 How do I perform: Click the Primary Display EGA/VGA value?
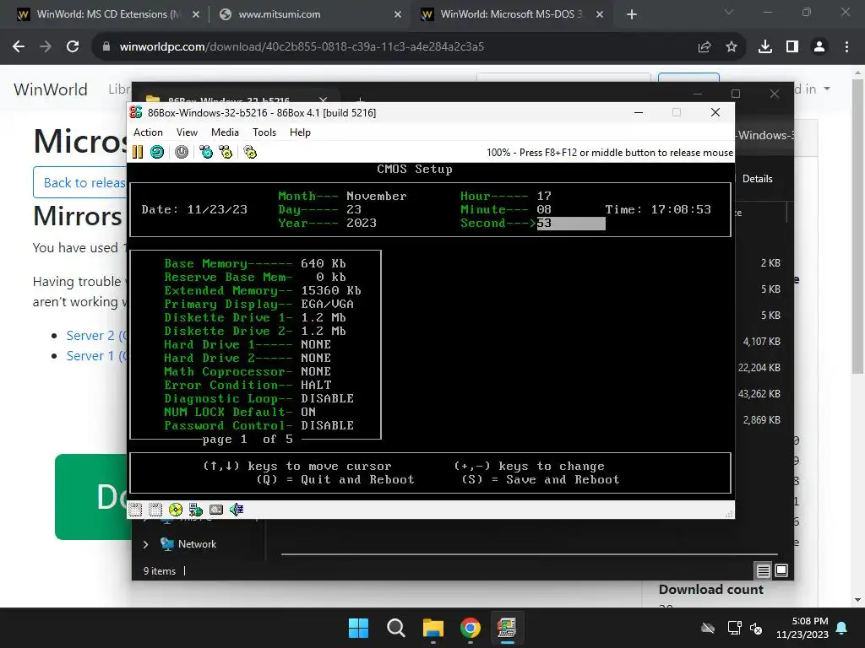click(327, 304)
